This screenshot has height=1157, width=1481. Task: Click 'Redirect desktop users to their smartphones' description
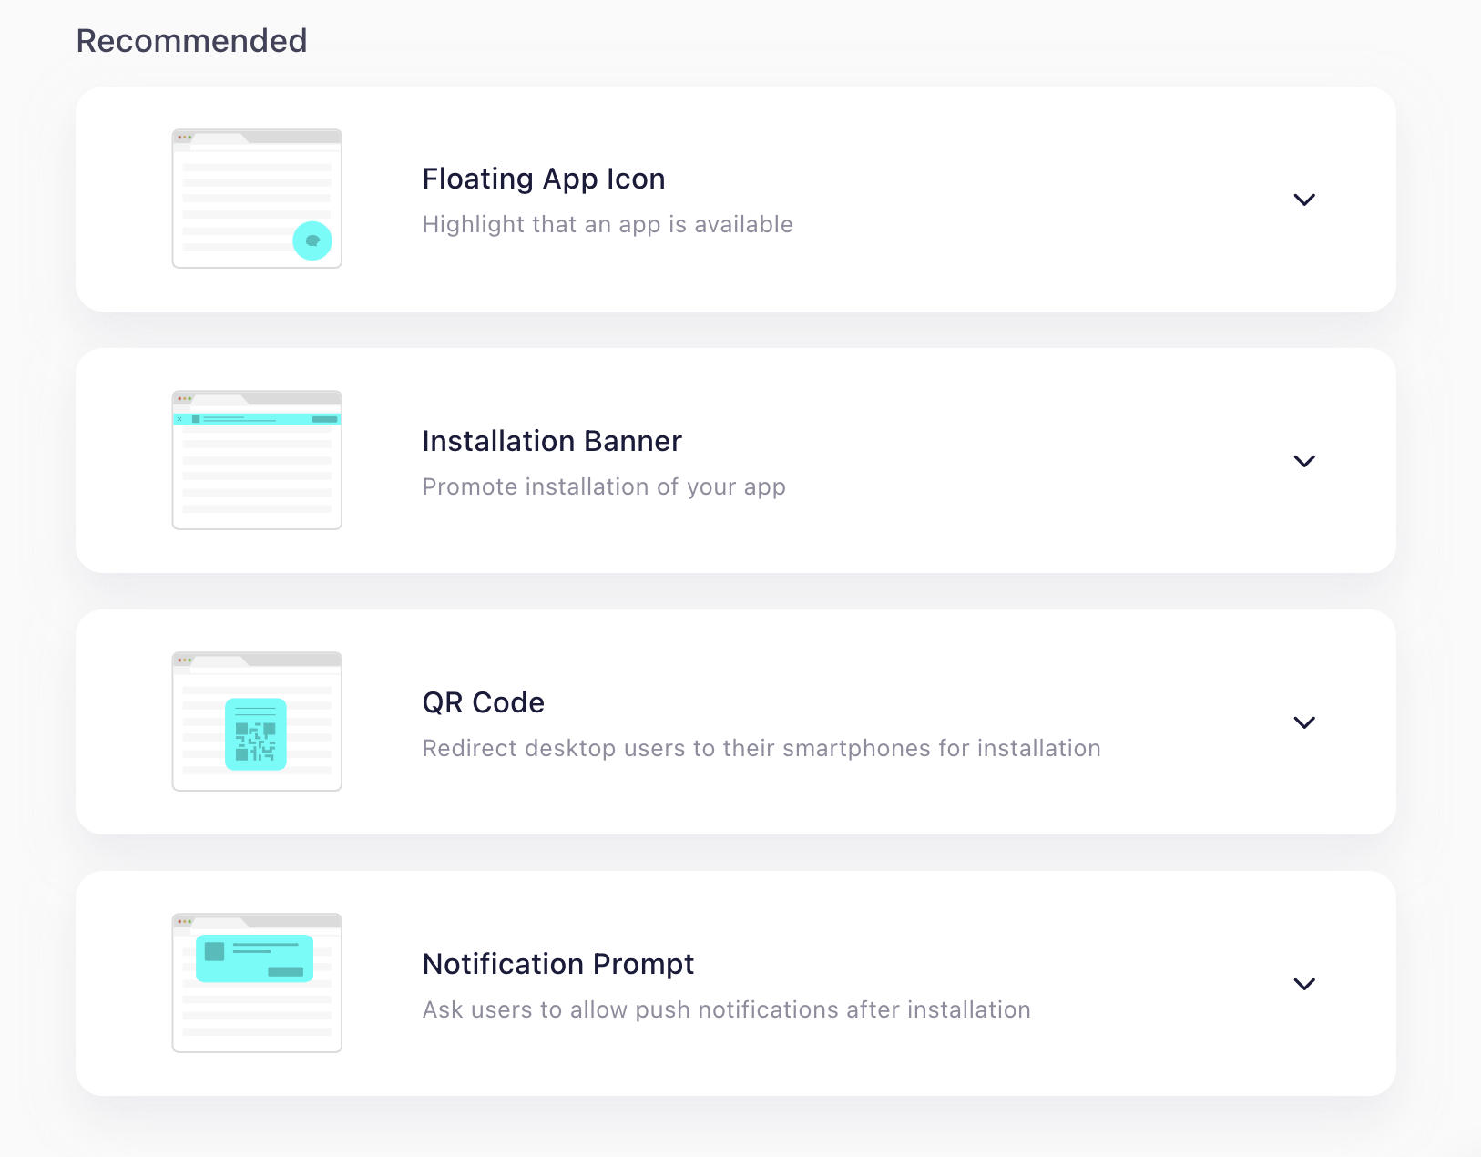[761, 748]
